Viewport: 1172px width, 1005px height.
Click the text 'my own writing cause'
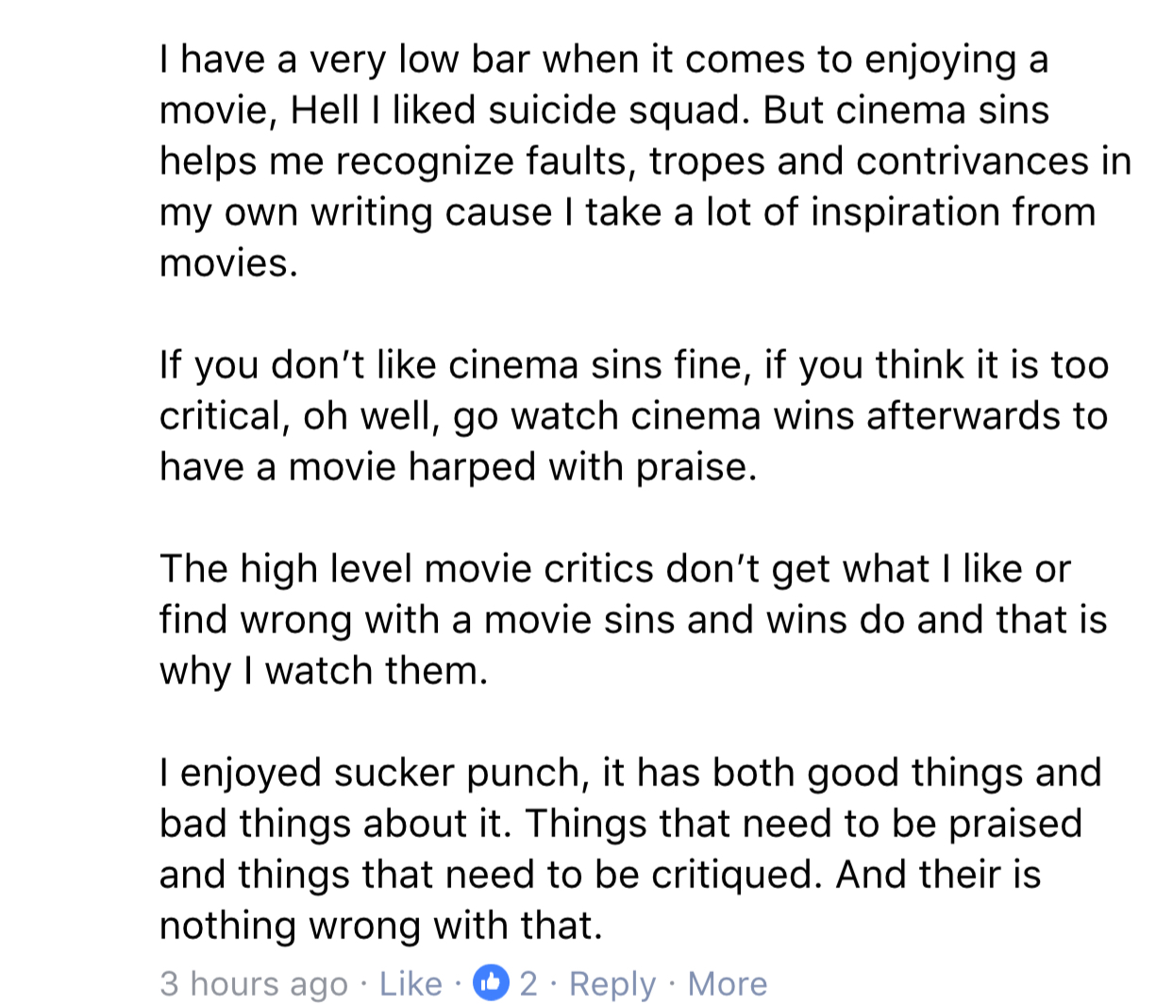(x=355, y=212)
